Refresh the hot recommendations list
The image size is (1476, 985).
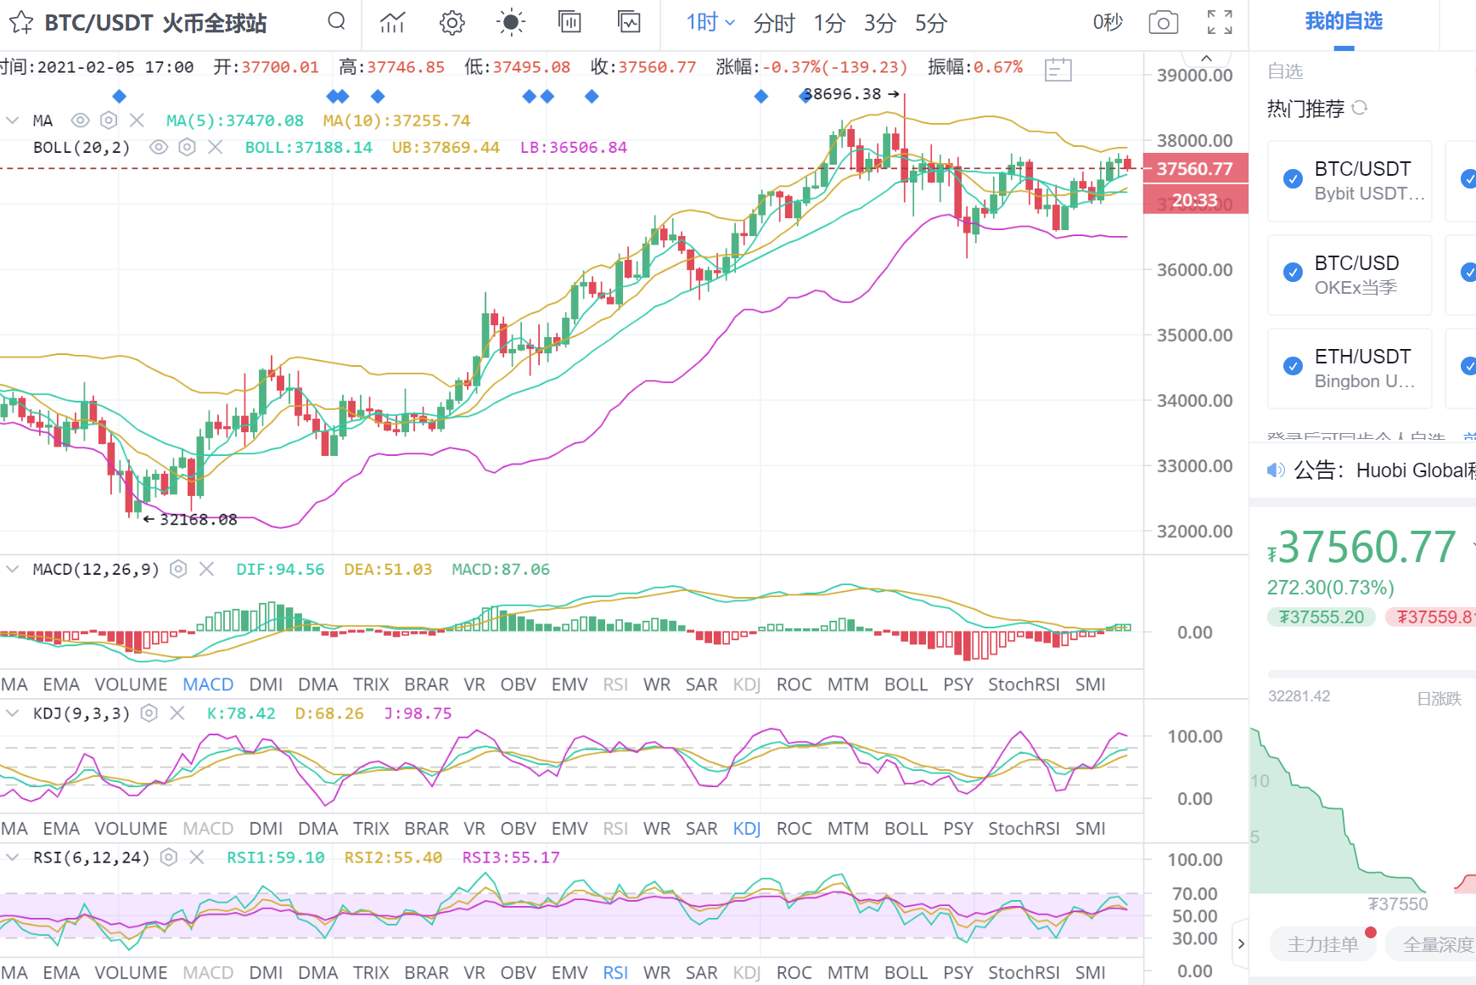click(x=1360, y=108)
